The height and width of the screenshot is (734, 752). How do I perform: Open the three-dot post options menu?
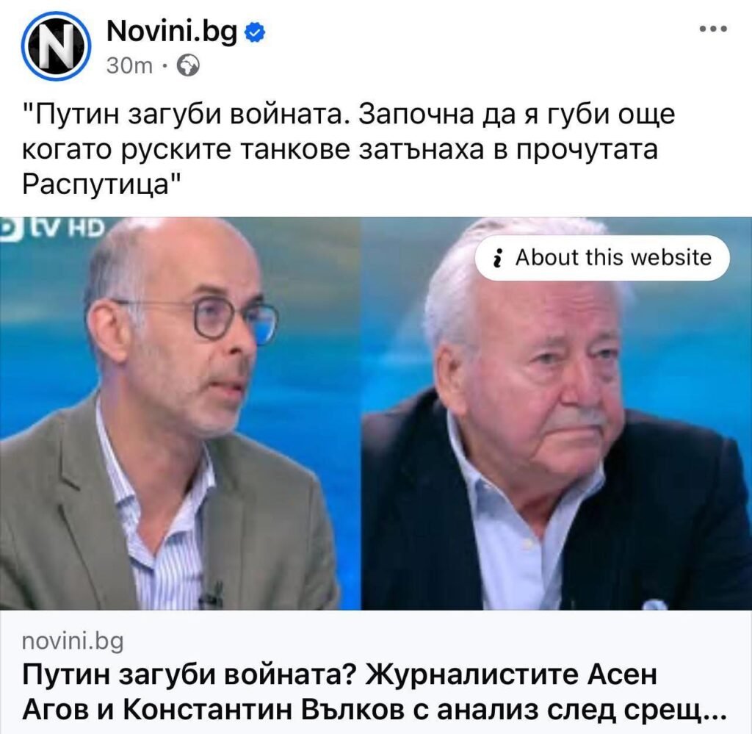pos(714,29)
